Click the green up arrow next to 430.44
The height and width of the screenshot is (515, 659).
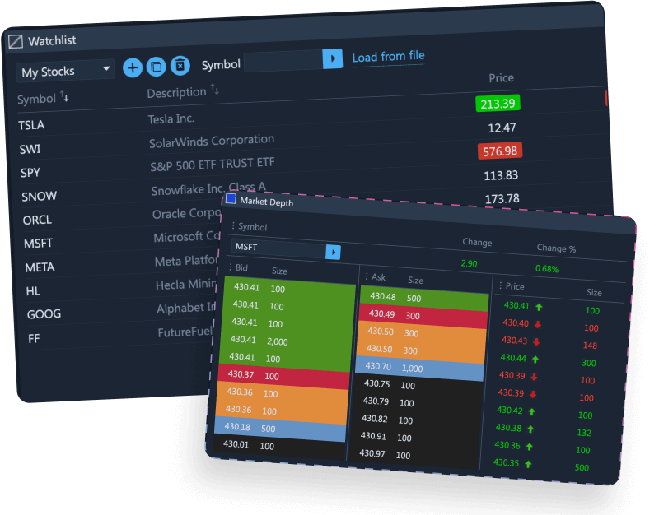tap(535, 360)
